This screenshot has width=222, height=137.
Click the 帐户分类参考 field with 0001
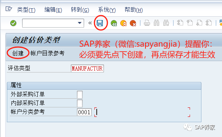pyautogui.click(x=85, y=112)
